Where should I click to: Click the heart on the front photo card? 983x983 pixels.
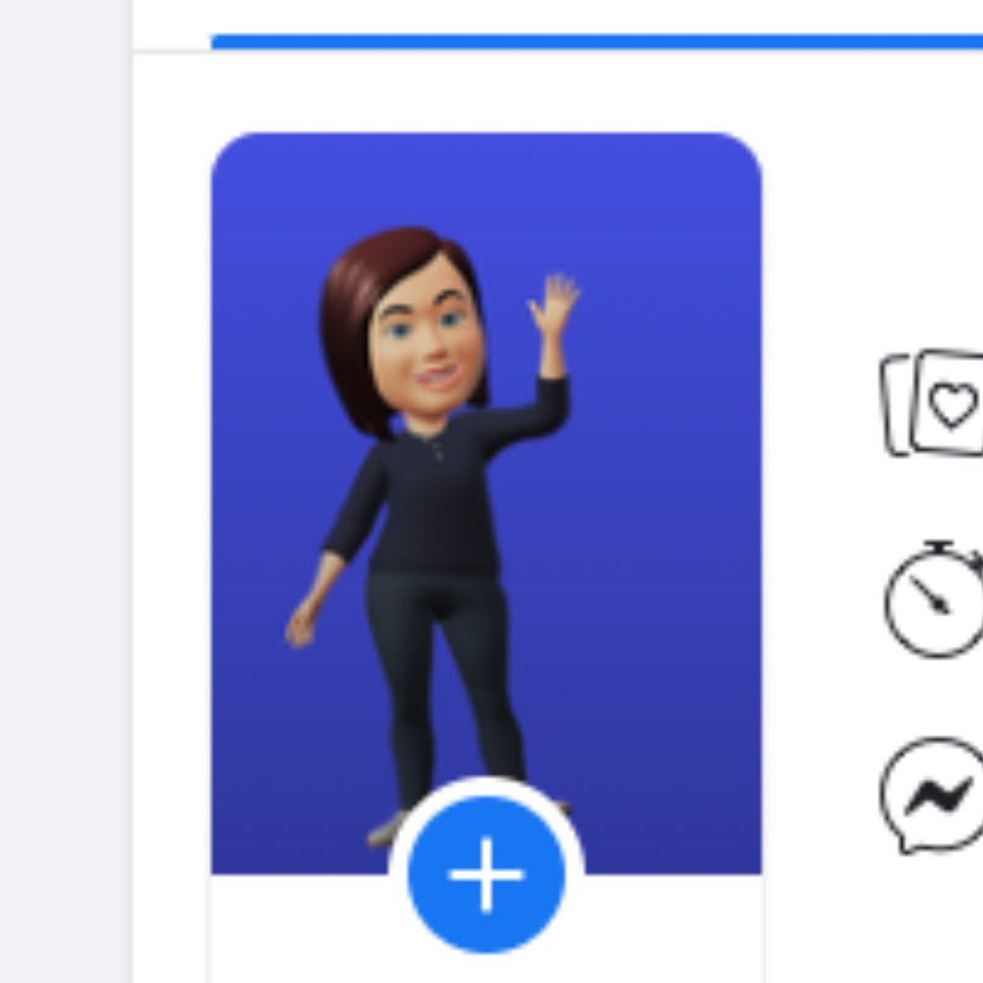pos(954,404)
